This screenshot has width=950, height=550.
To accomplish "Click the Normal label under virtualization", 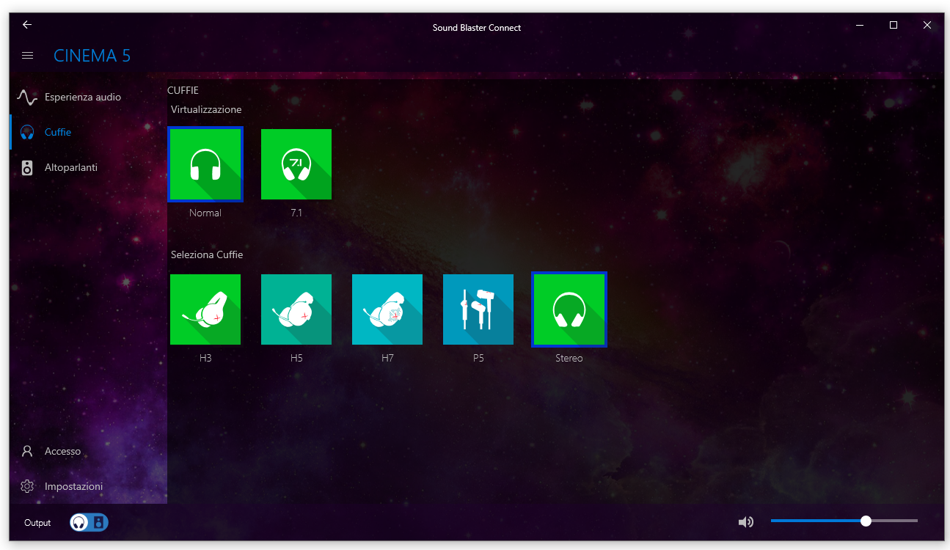I will (205, 213).
